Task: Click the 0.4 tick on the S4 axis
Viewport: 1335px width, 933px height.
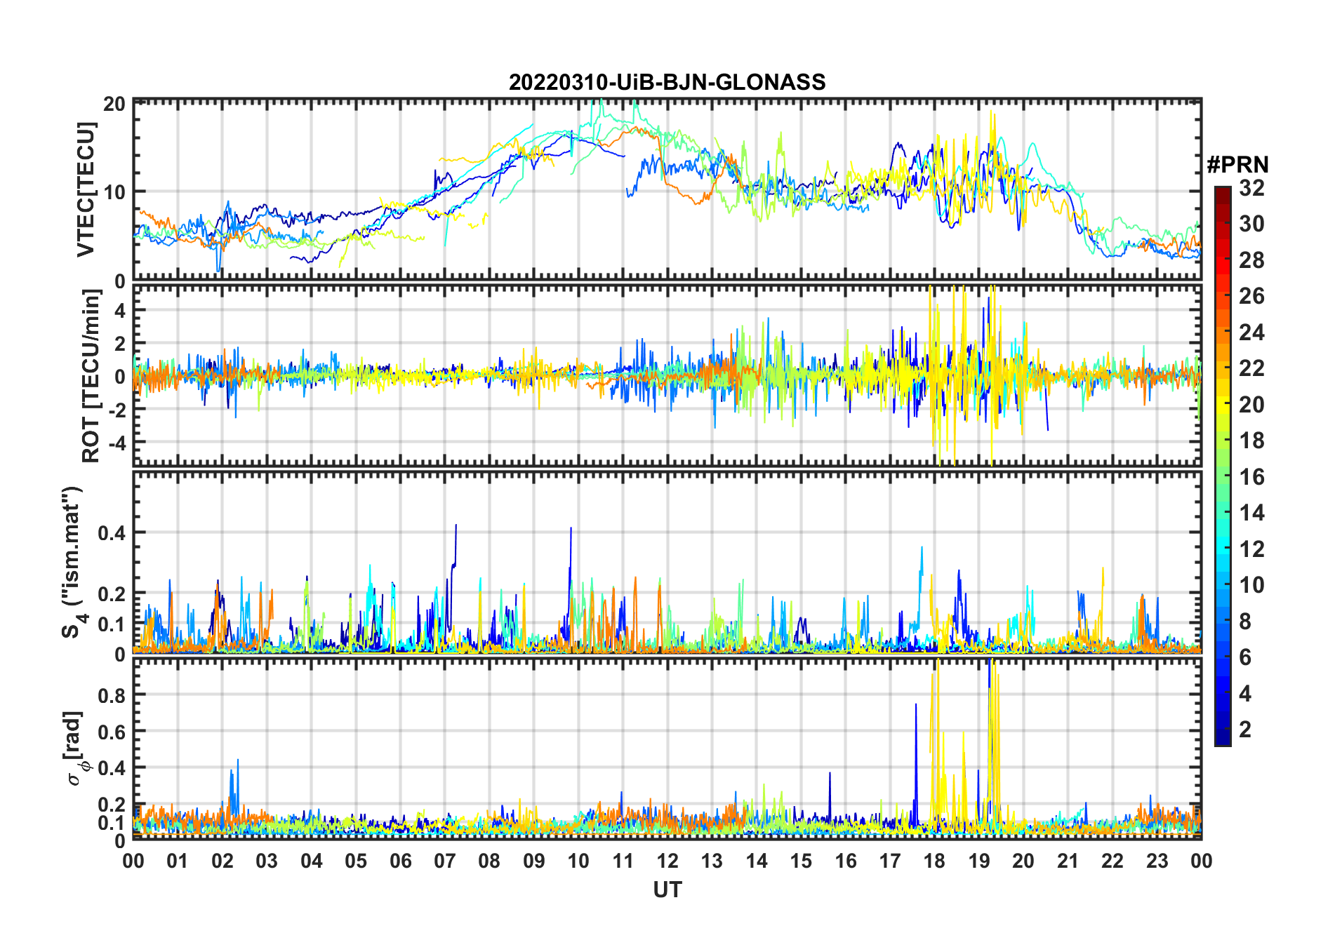Action: pyautogui.click(x=111, y=533)
